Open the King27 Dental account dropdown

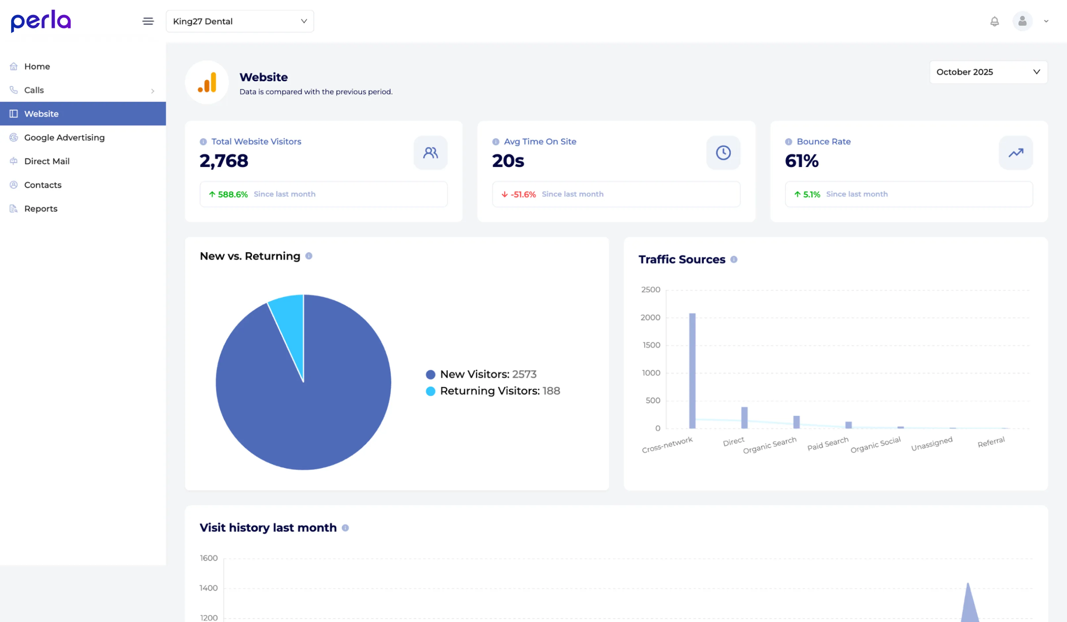[240, 21]
